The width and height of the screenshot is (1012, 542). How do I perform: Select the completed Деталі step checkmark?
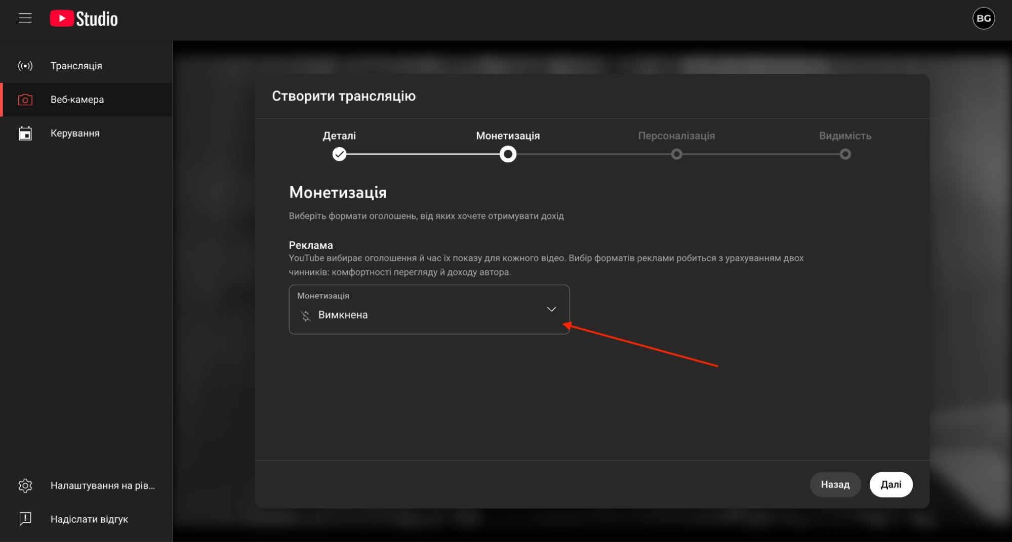(x=339, y=154)
